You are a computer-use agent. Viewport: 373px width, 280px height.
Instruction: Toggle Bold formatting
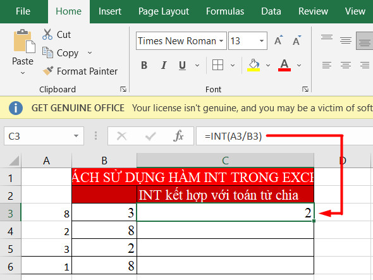[x=144, y=65]
